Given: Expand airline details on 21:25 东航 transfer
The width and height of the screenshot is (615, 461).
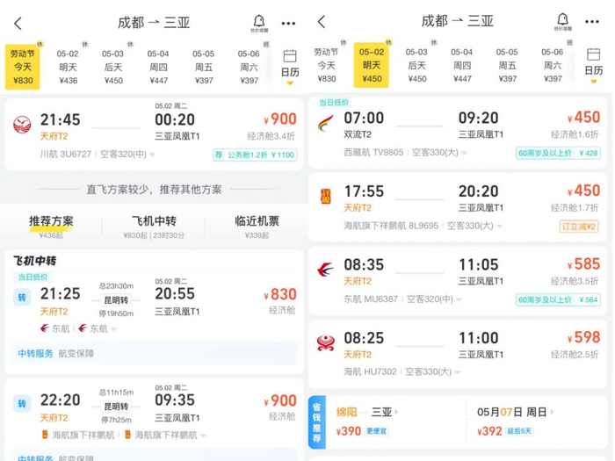Looking at the screenshot, I should (x=113, y=329).
